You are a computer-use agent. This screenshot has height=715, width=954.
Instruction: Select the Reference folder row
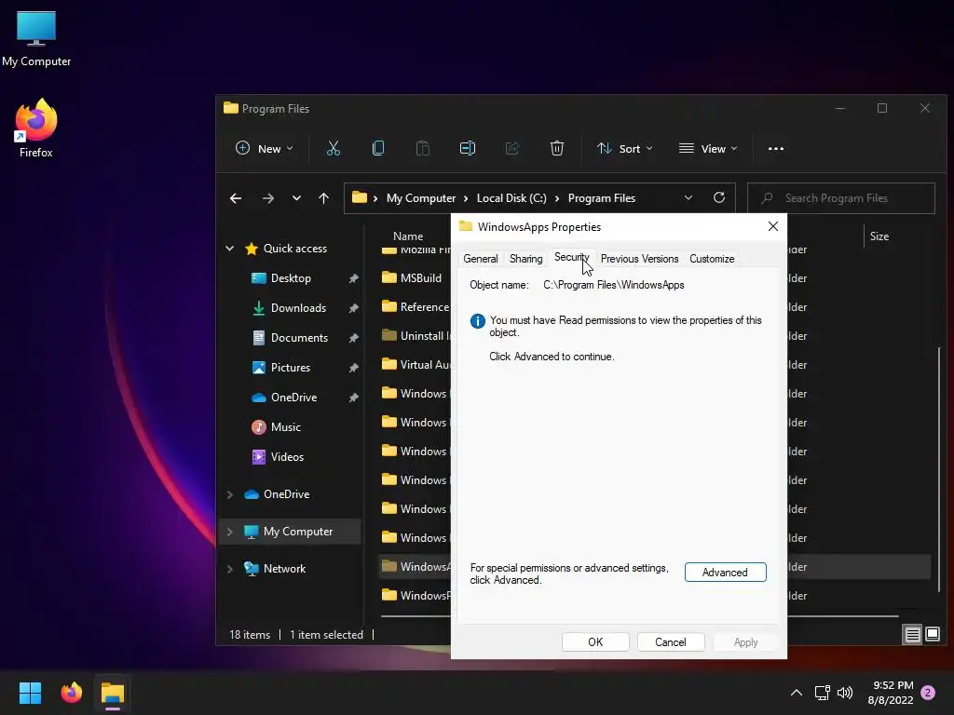pyautogui.click(x=415, y=307)
